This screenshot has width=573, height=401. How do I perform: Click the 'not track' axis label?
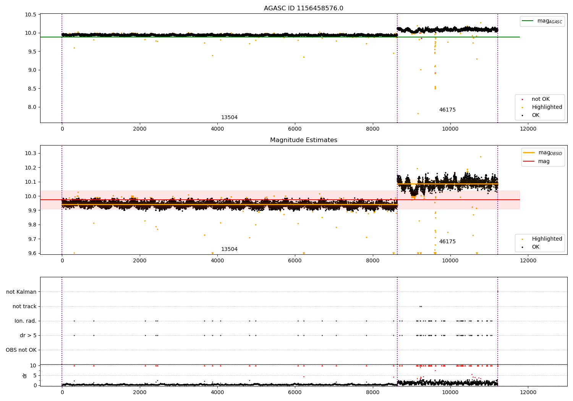(24, 306)
